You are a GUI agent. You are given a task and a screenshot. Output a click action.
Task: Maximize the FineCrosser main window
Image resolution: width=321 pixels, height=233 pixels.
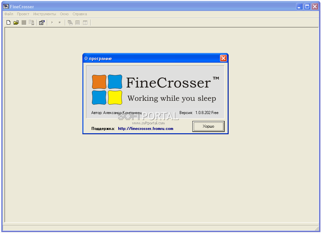point(307,7)
